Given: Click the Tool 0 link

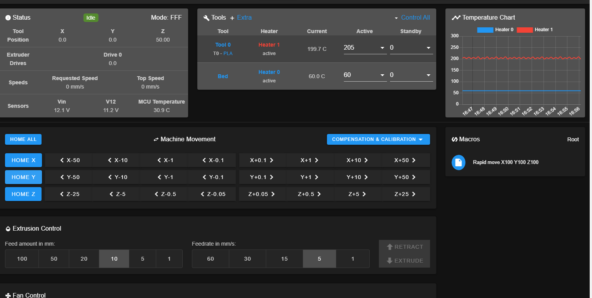Looking at the screenshot, I should coord(223,45).
